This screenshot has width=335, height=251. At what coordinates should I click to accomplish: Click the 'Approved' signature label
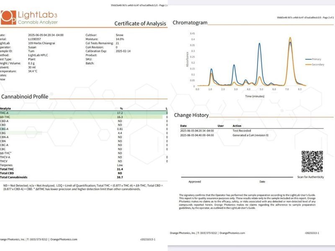click(195, 182)
